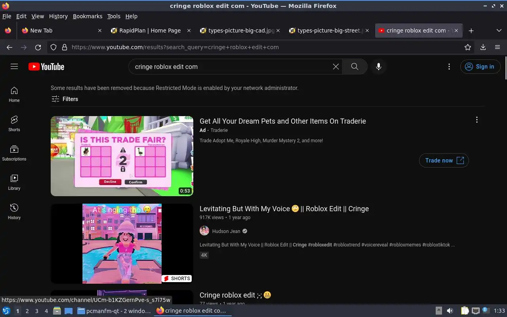Screen dimensions: 507x317
Task: Click the YouTube logo
Action: click(x=46, y=67)
